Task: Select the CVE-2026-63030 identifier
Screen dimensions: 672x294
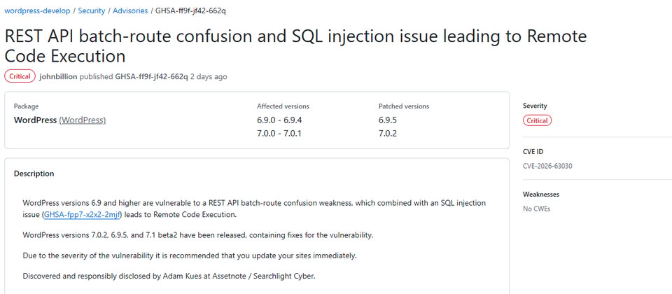Action: pos(547,167)
